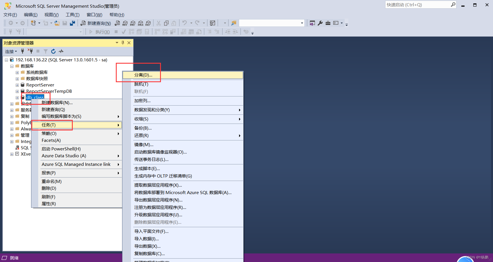The height and width of the screenshot is (262, 493).
Task: Open the 收缩(S) submenu
Action: tap(183, 119)
